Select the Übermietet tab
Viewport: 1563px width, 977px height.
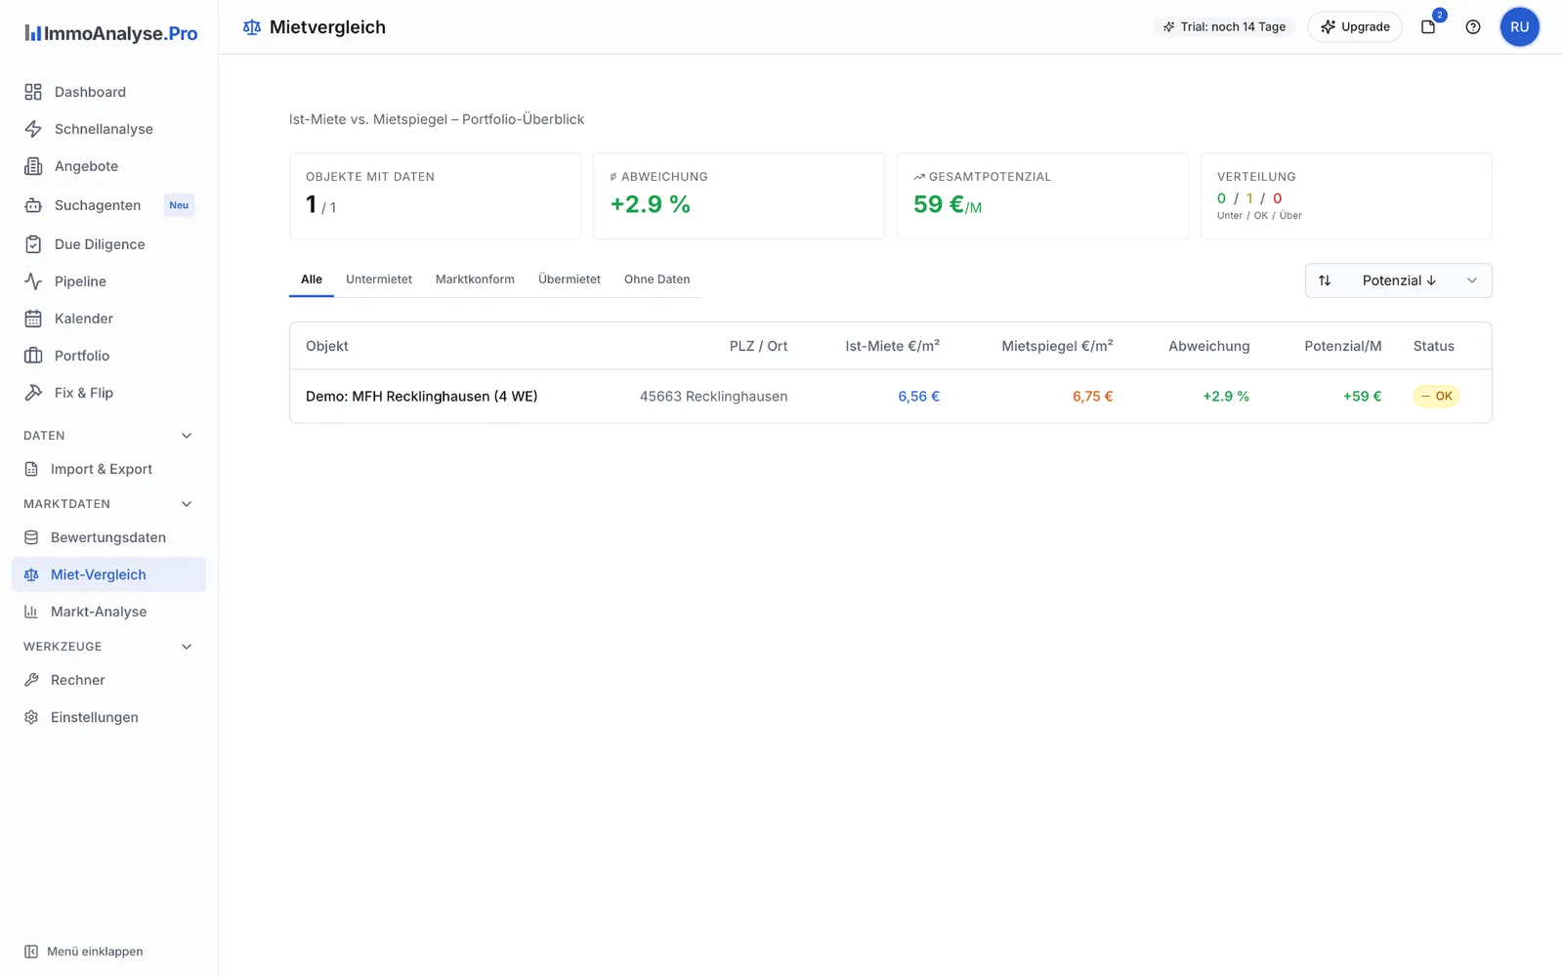tap(570, 279)
